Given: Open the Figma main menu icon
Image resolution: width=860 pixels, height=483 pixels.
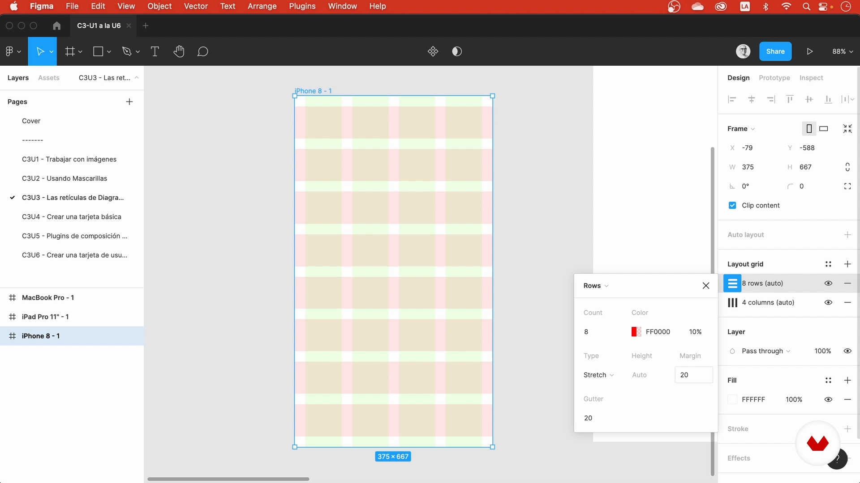Looking at the screenshot, I should 9,51.
